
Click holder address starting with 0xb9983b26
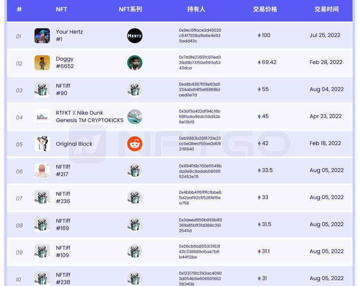200,144
